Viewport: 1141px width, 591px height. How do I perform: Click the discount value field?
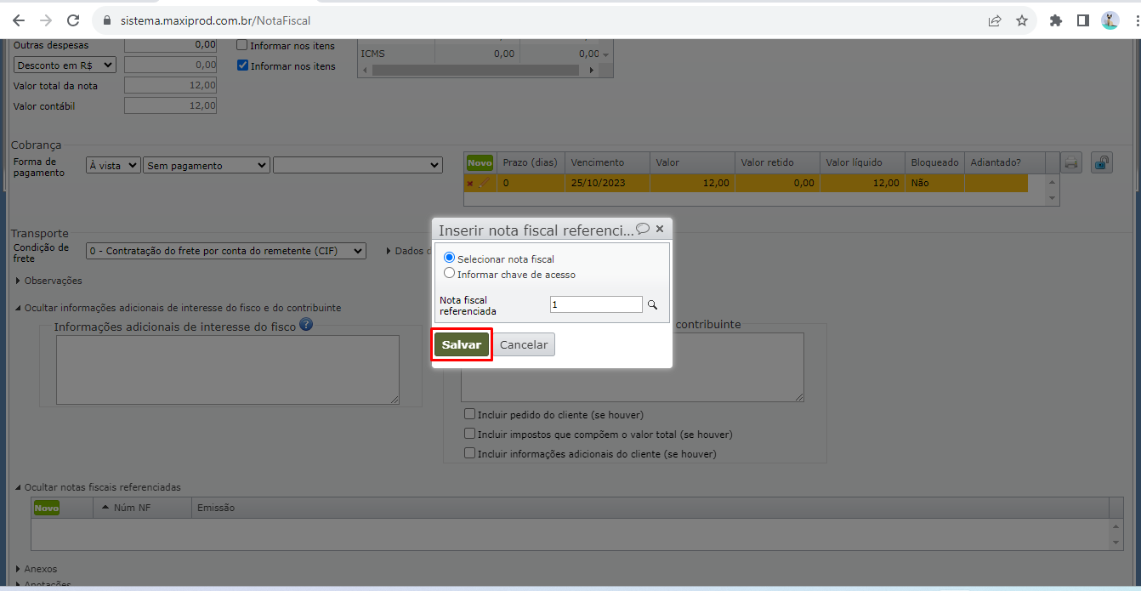tap(170, 65)
